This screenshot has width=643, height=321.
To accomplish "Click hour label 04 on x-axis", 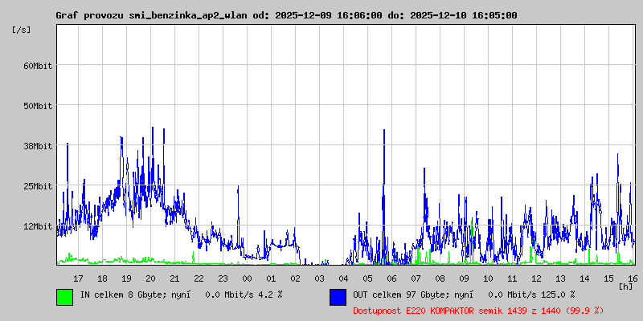I will coord(344,278).
